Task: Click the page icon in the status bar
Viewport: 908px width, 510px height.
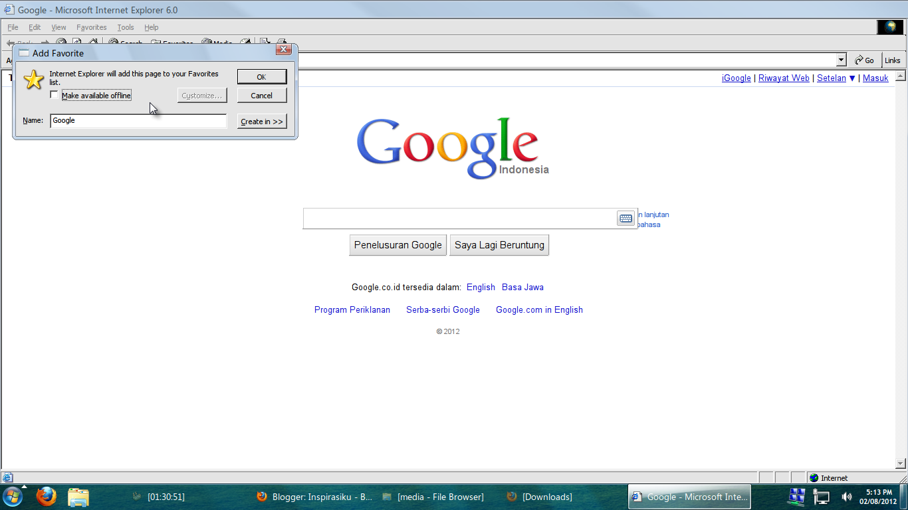Action: click(7, 477)
